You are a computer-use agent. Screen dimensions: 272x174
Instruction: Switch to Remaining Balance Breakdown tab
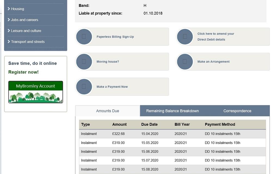tap(172, 111)
